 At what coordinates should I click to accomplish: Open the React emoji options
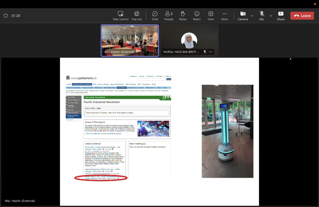197,16
